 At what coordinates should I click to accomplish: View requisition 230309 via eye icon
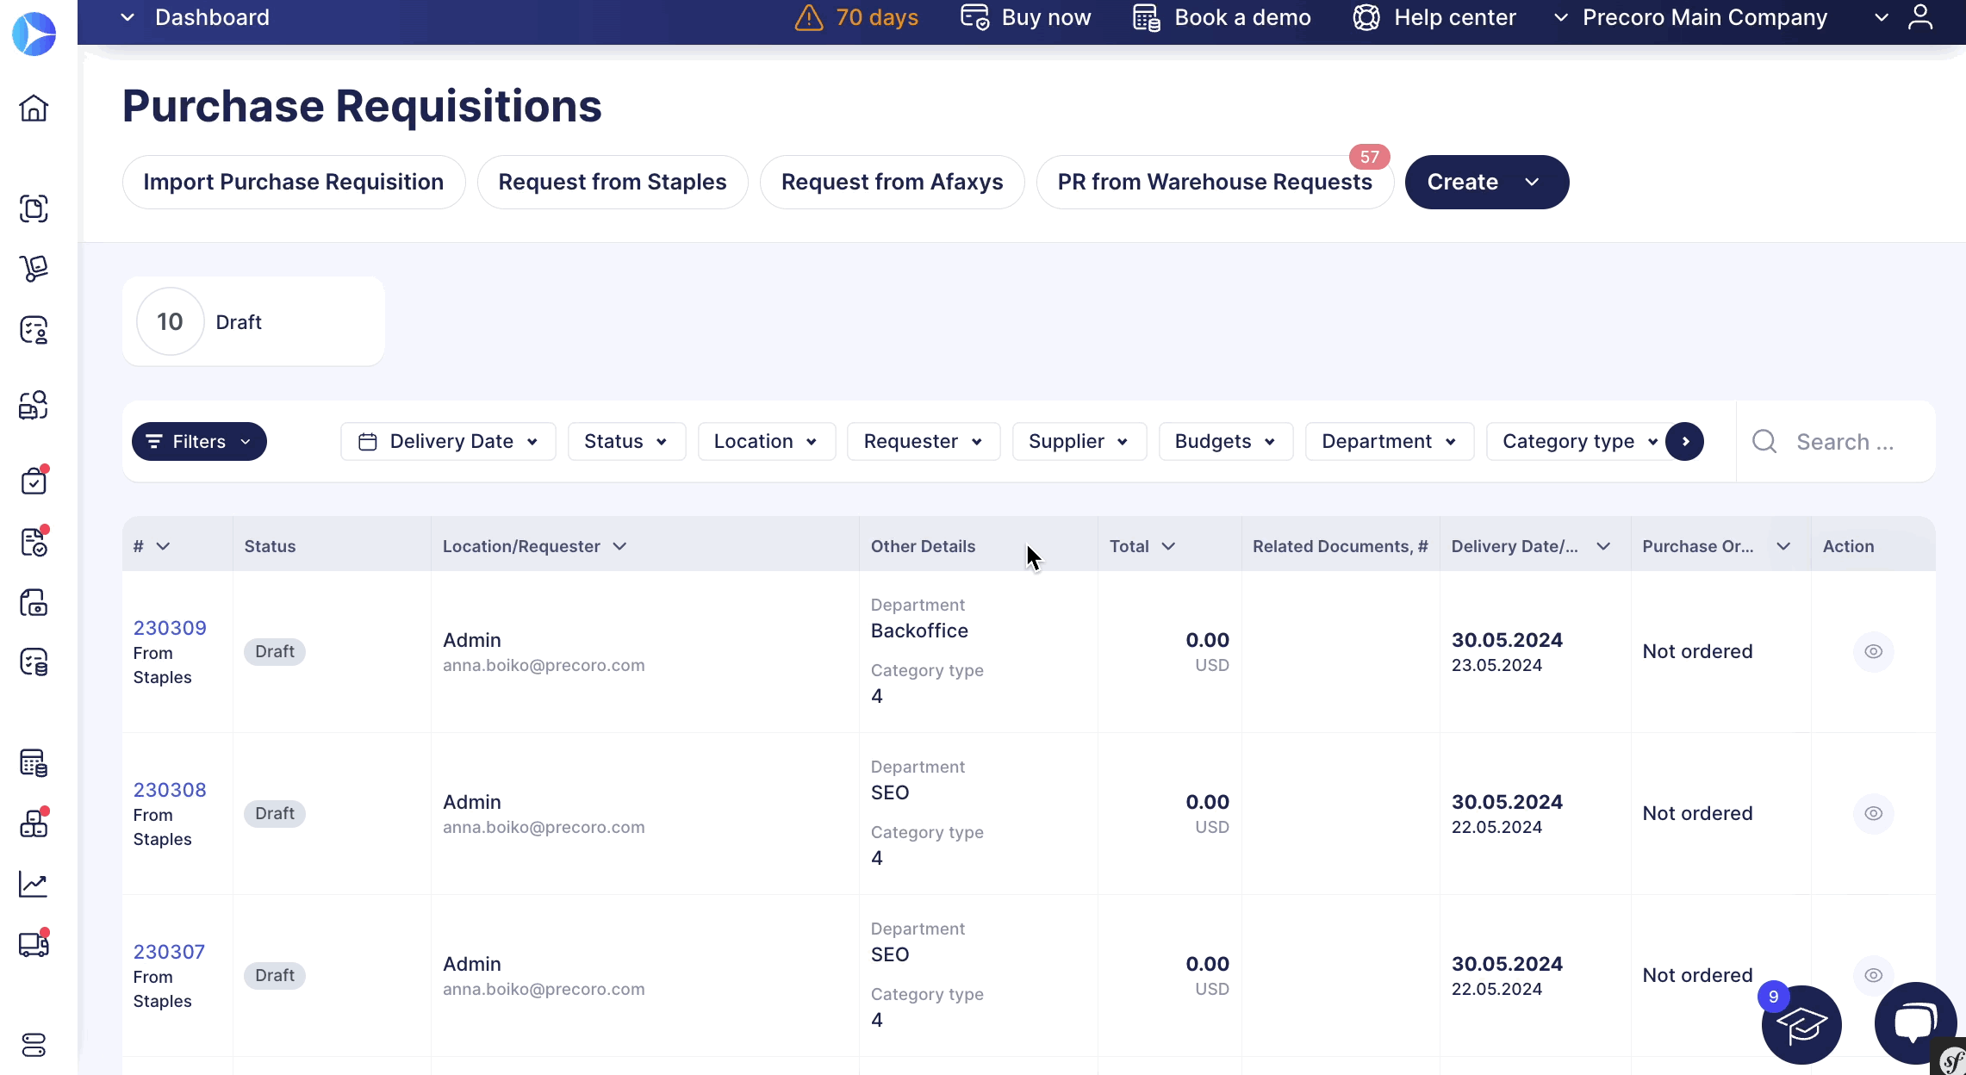(1873, 651)
